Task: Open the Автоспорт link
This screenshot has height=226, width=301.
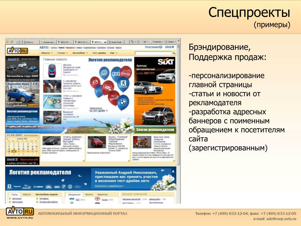Action: pos(17,199)
